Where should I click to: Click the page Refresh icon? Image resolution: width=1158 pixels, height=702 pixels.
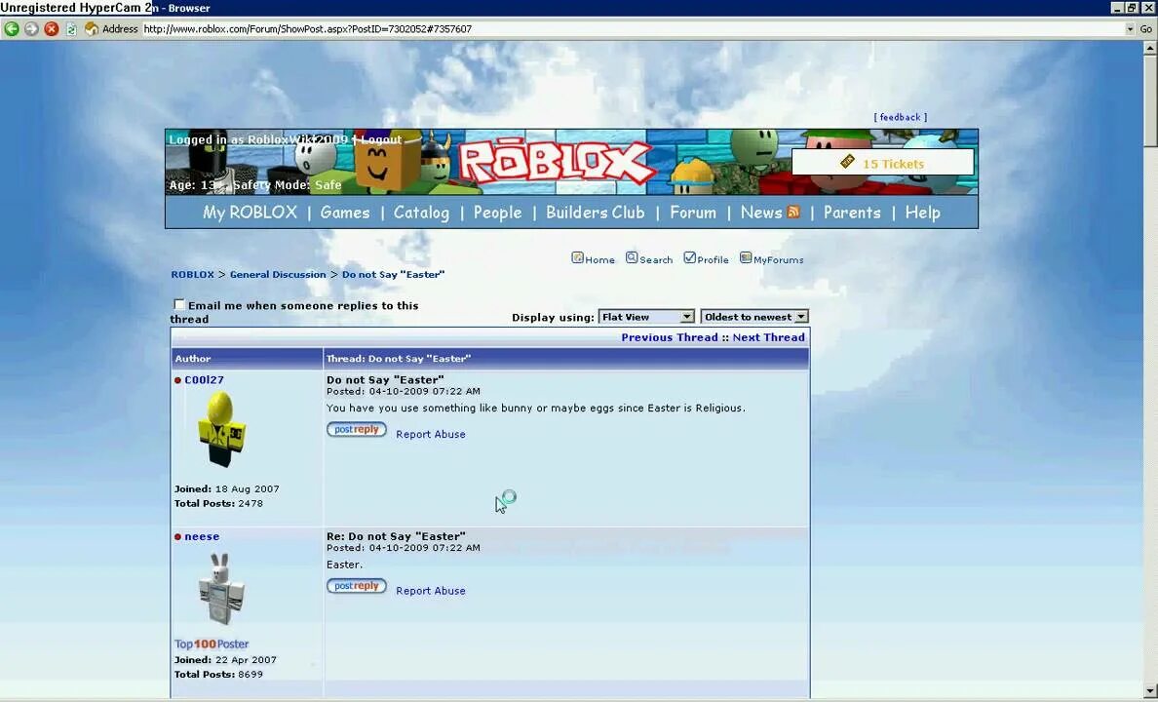71,29
